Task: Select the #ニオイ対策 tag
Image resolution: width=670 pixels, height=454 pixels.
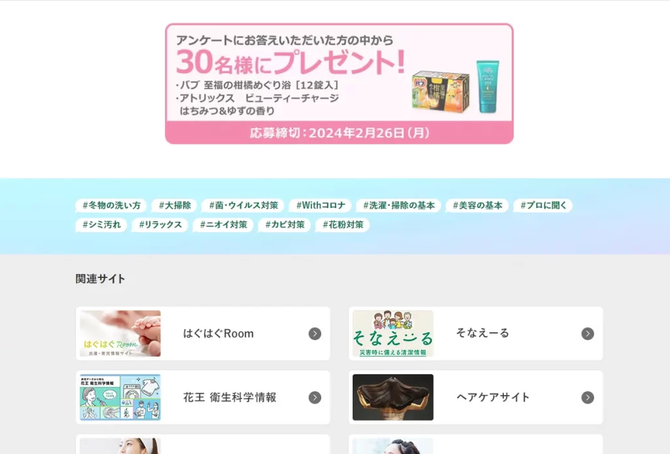Action: click(224, 224)
